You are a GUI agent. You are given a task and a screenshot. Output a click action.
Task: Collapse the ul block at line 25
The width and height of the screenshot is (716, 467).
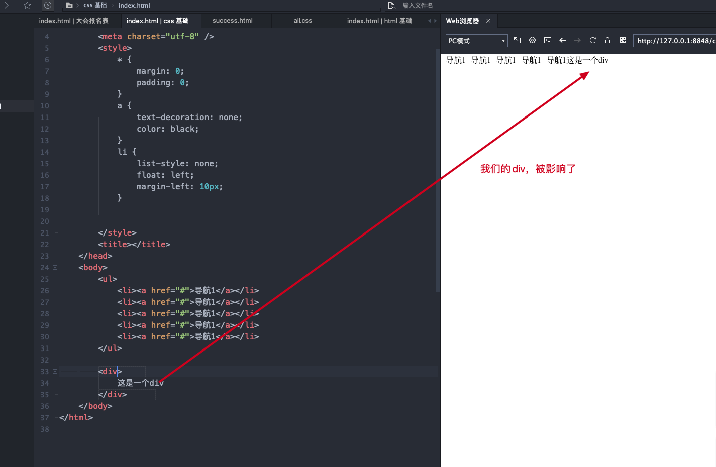(x=55, y=279)
